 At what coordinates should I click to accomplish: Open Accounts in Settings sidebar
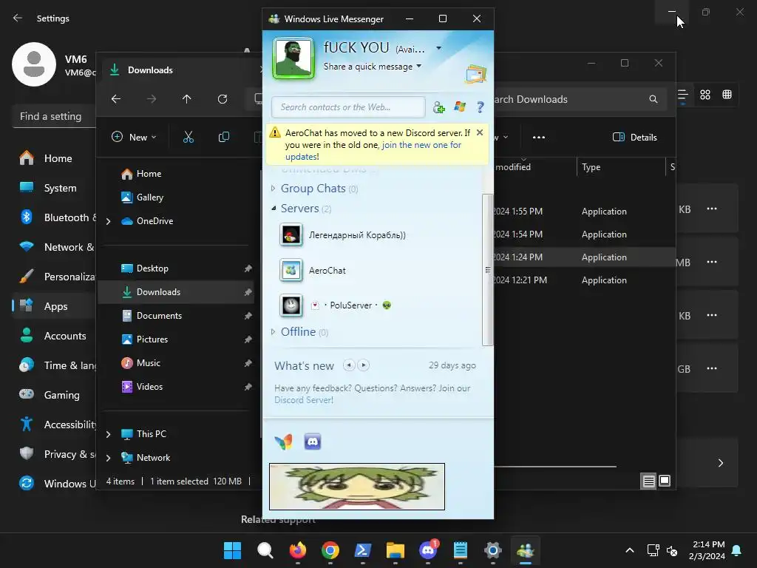pos(54,336)
